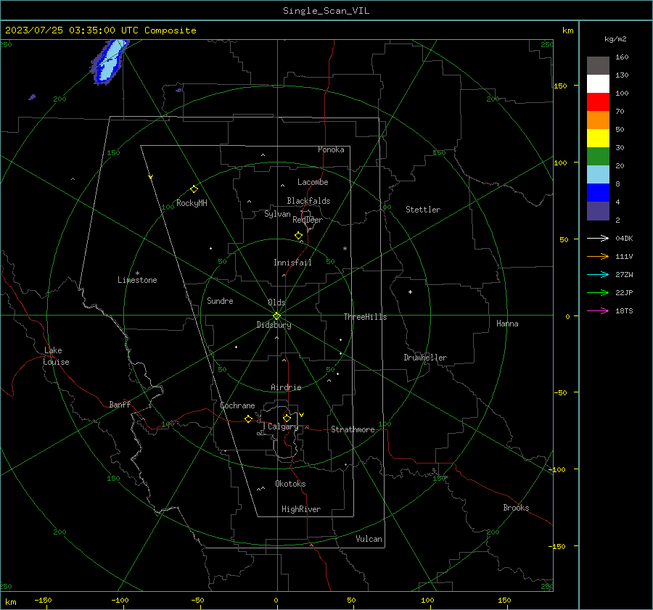Viewport: 653px width, 610px height.
Task: Pick the dark blue 4-8 color swatch
Action: coord(598,193)
